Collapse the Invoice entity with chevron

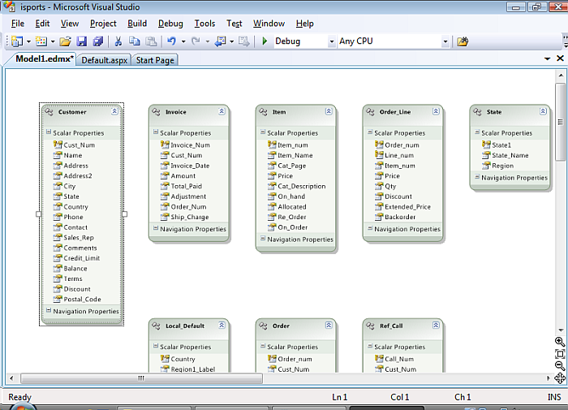tap(222, 112)
